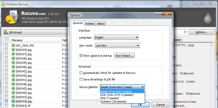
Task: Cancel the Options dialog
Action: tap(160, 105)
